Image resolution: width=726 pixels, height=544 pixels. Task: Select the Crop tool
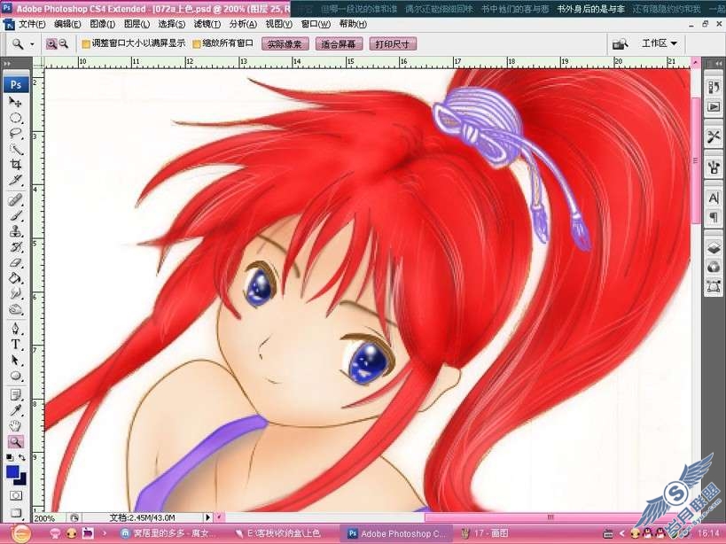click(15, 165)
